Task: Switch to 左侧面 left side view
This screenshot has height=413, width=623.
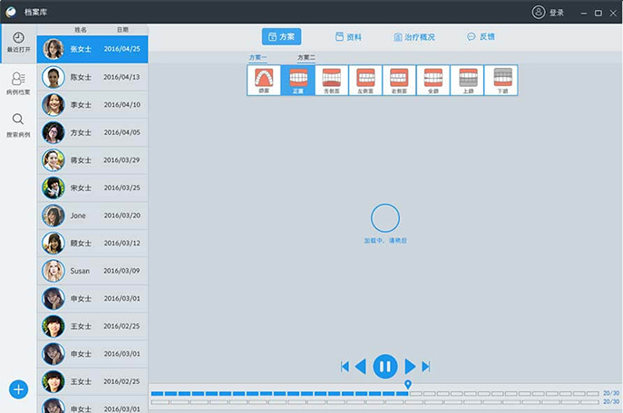Action: click(x=365, y=80)
